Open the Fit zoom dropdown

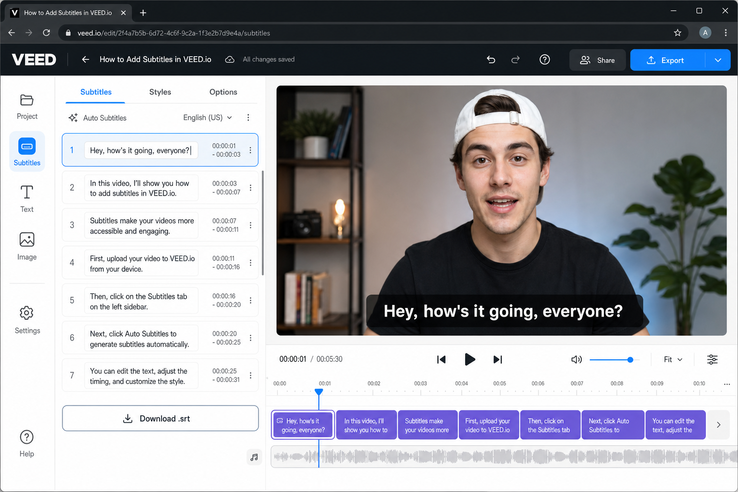tap(673, 359)
